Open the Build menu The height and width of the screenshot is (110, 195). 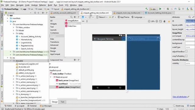click(50, 5)
